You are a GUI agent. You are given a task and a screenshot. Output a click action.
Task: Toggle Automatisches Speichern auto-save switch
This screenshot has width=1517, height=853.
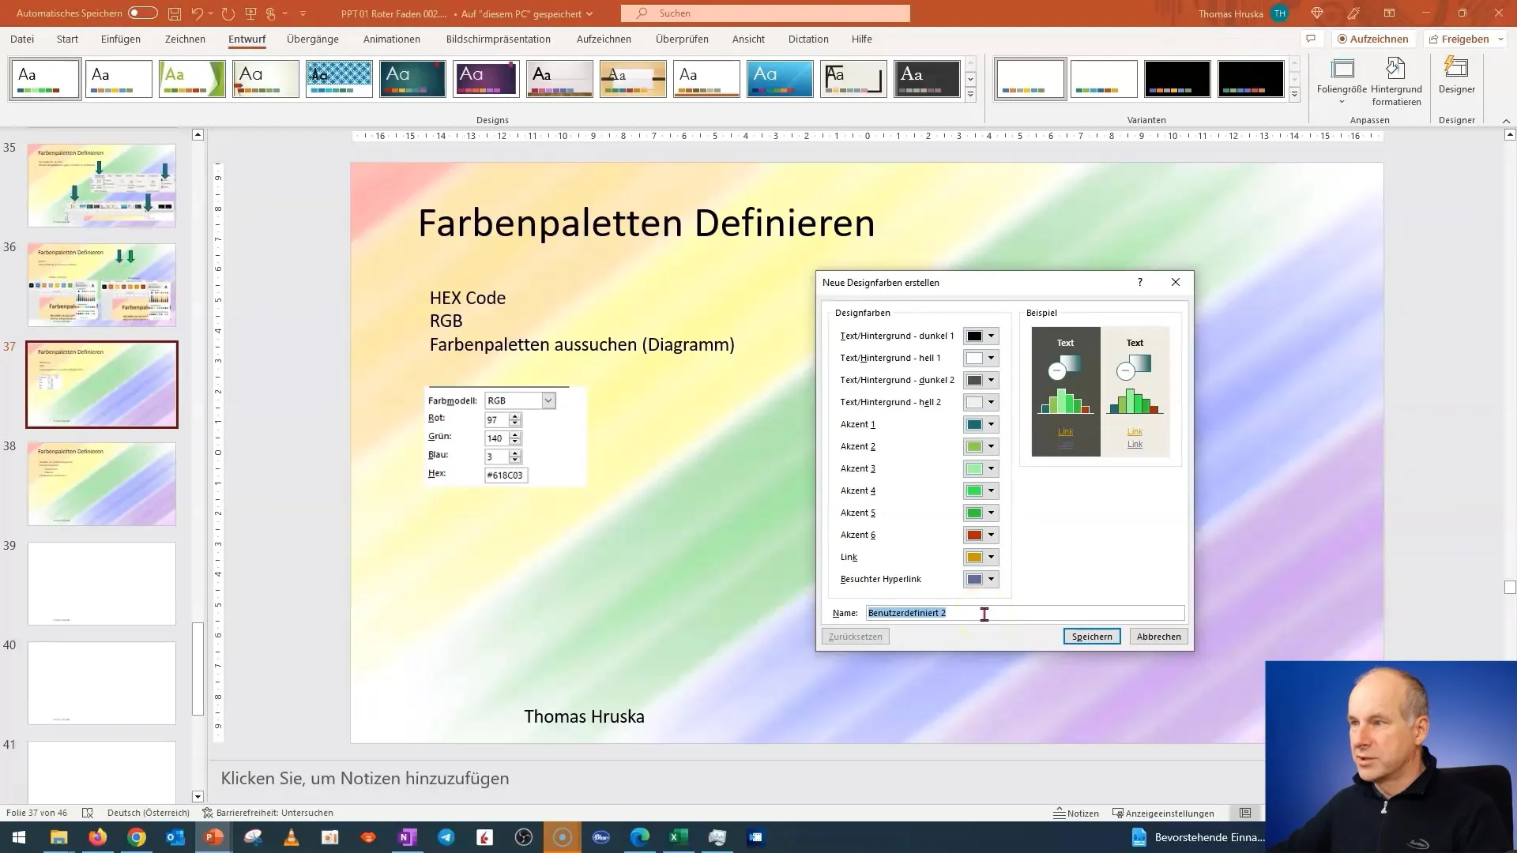(141, 13)
